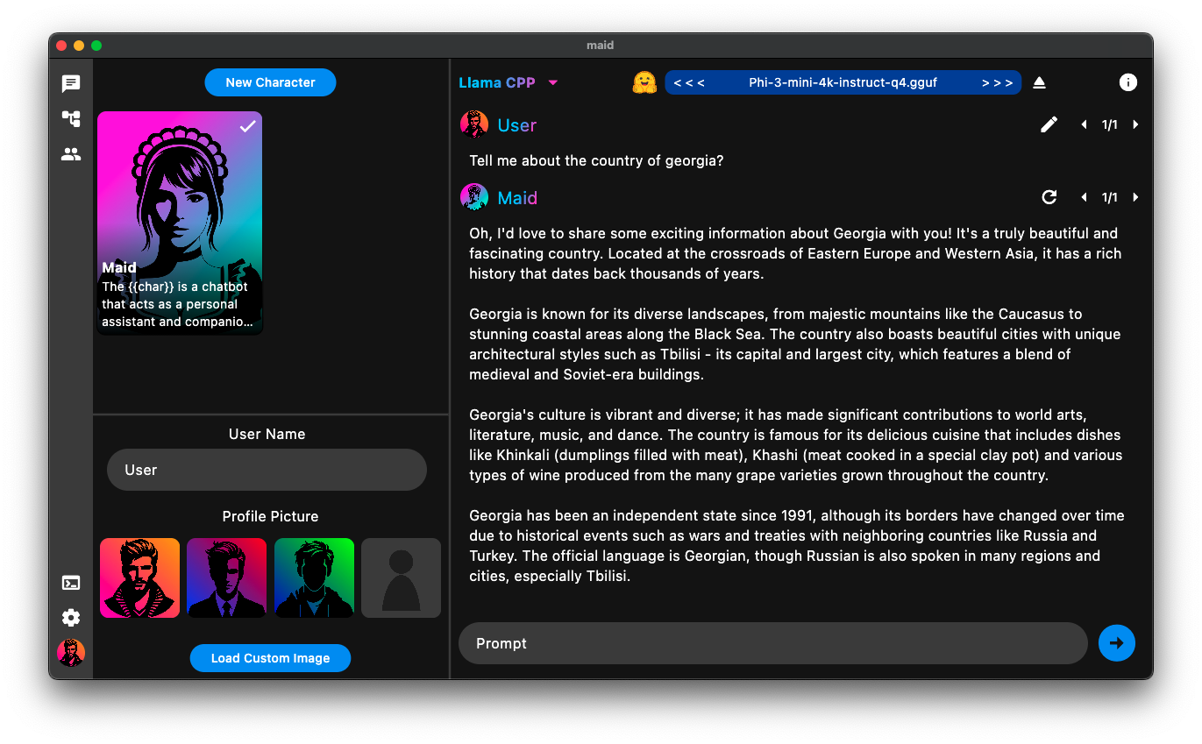The image size is (1202, 744).
Task: Open the model tree sidebar icon
Action: [71, 118]
